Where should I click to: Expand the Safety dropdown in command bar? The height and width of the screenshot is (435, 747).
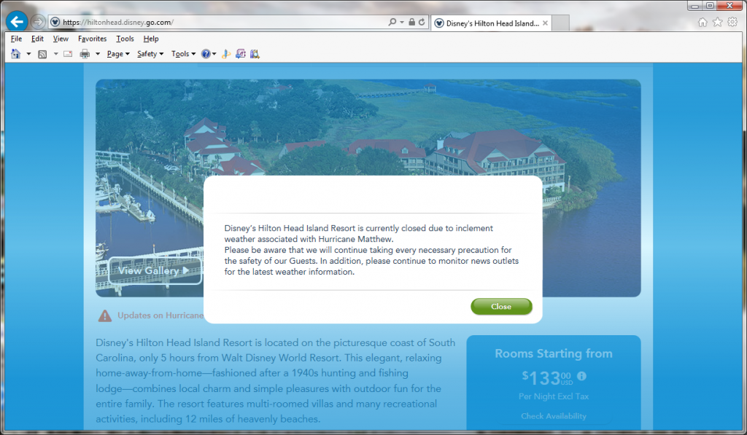(x=150, y=54)
